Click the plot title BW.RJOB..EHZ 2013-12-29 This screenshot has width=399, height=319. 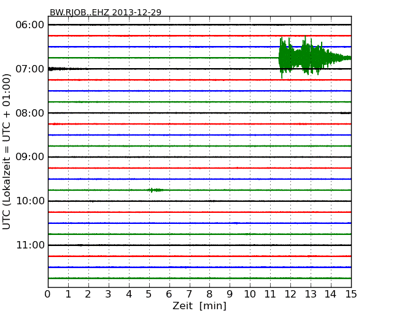(106, 12)
